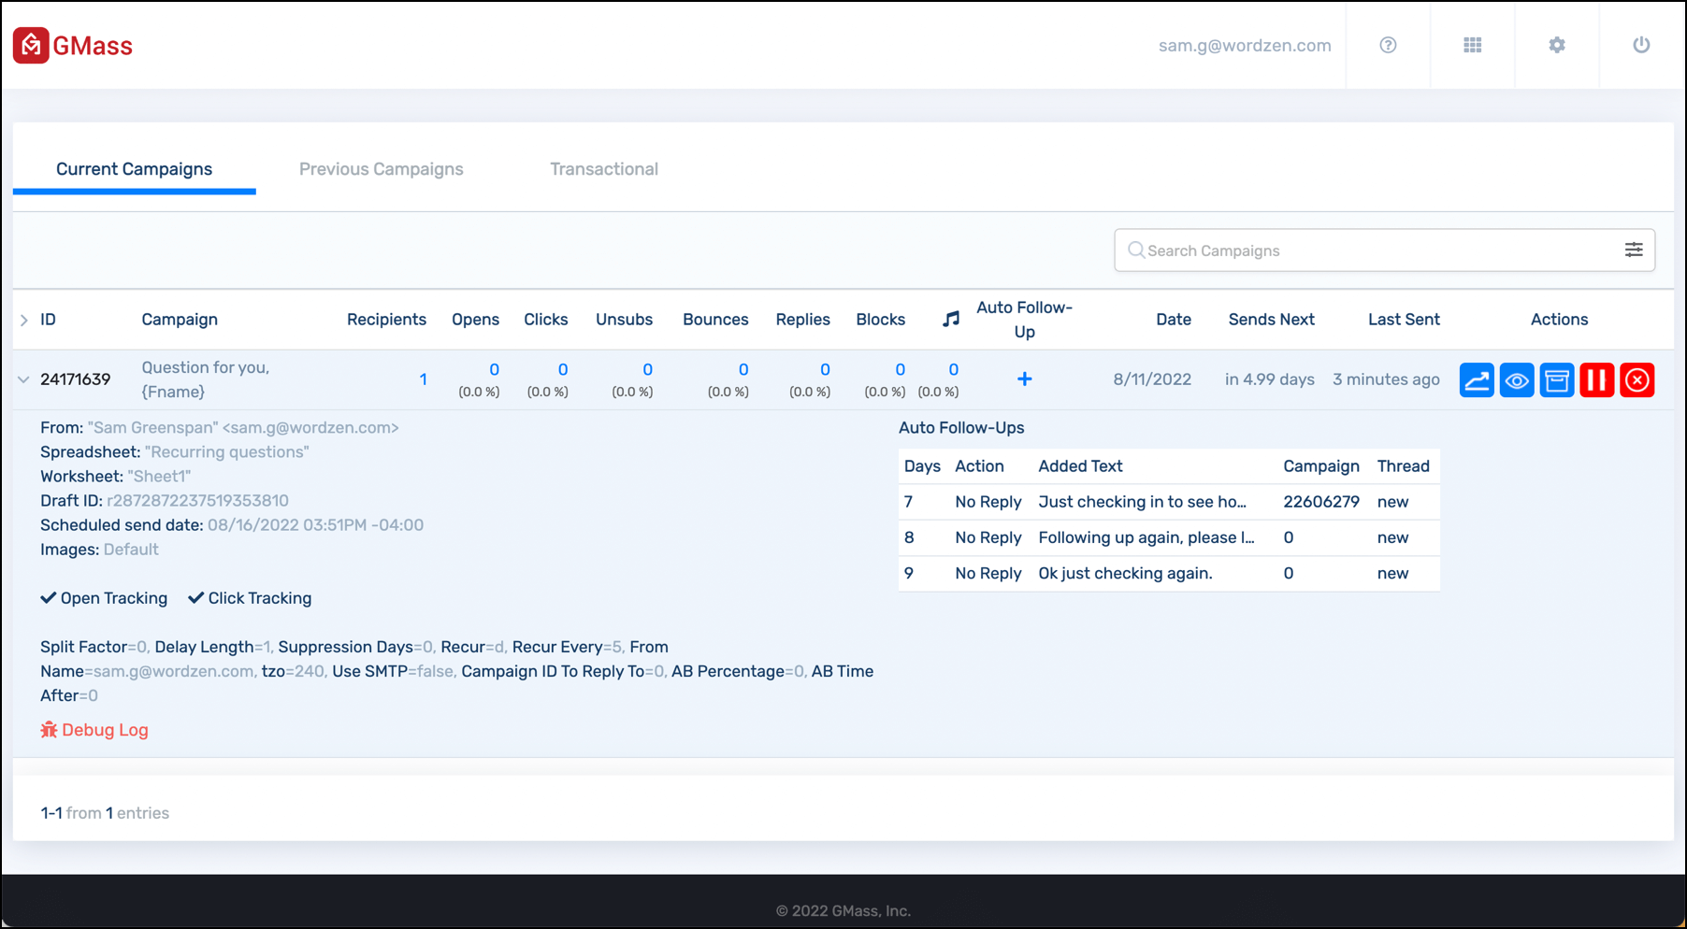
Task: Select follow-up 'Following up again, please l…'
Action: tap(1146, 537)
